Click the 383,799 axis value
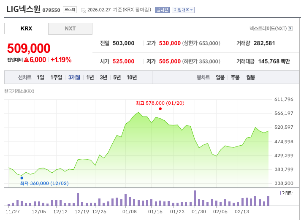 tap(284, 169)
